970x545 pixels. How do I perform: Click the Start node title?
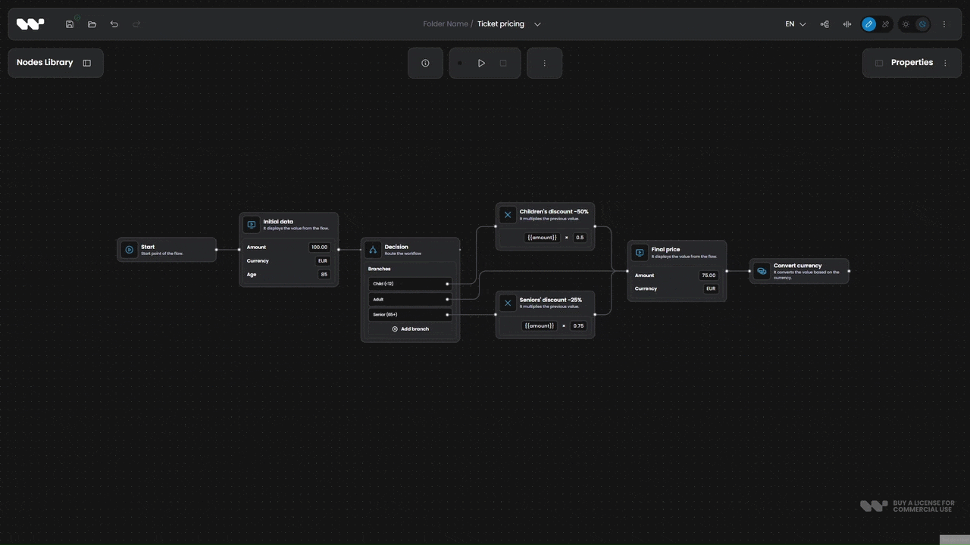pos(148,247)
